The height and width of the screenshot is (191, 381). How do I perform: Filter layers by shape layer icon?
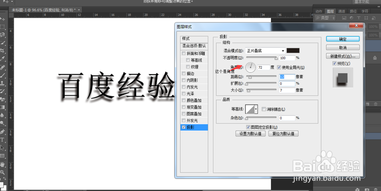tap(366, 18)
